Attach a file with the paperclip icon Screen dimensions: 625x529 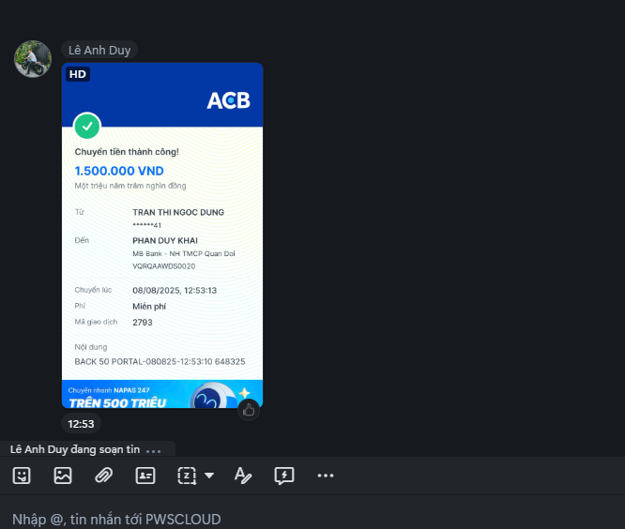pos(103,476)
